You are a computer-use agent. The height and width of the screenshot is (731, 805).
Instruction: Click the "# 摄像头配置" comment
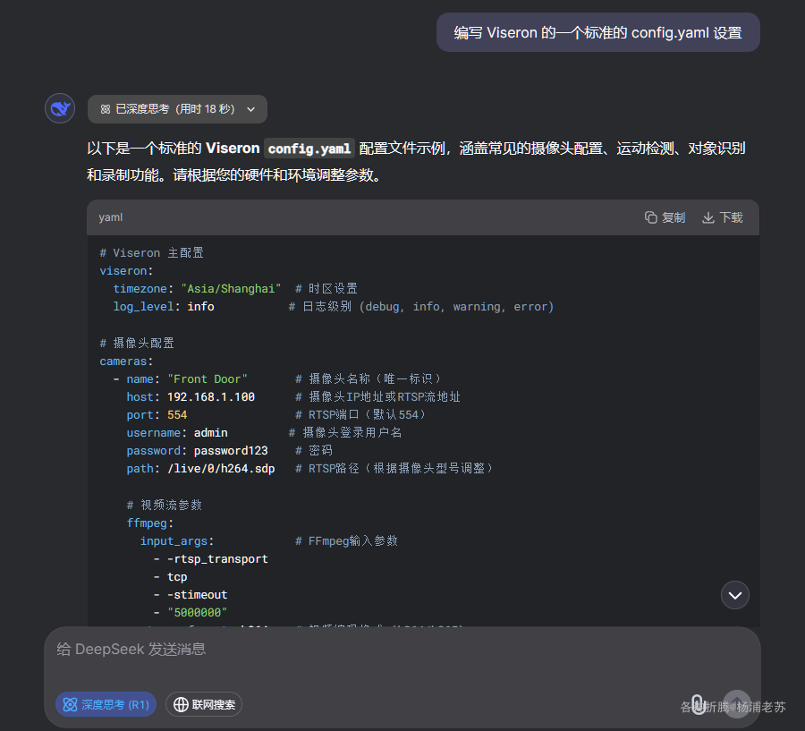[137, 344]
